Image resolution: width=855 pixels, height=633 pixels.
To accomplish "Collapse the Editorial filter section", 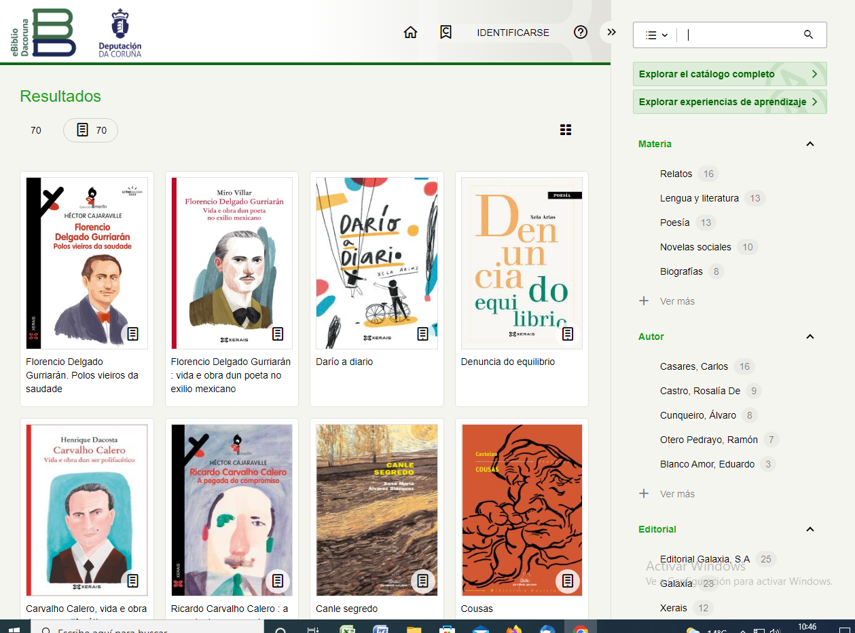I will click(x=809, y=529).
